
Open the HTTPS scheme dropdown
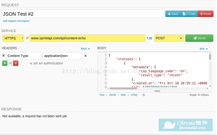coord(13,38)
